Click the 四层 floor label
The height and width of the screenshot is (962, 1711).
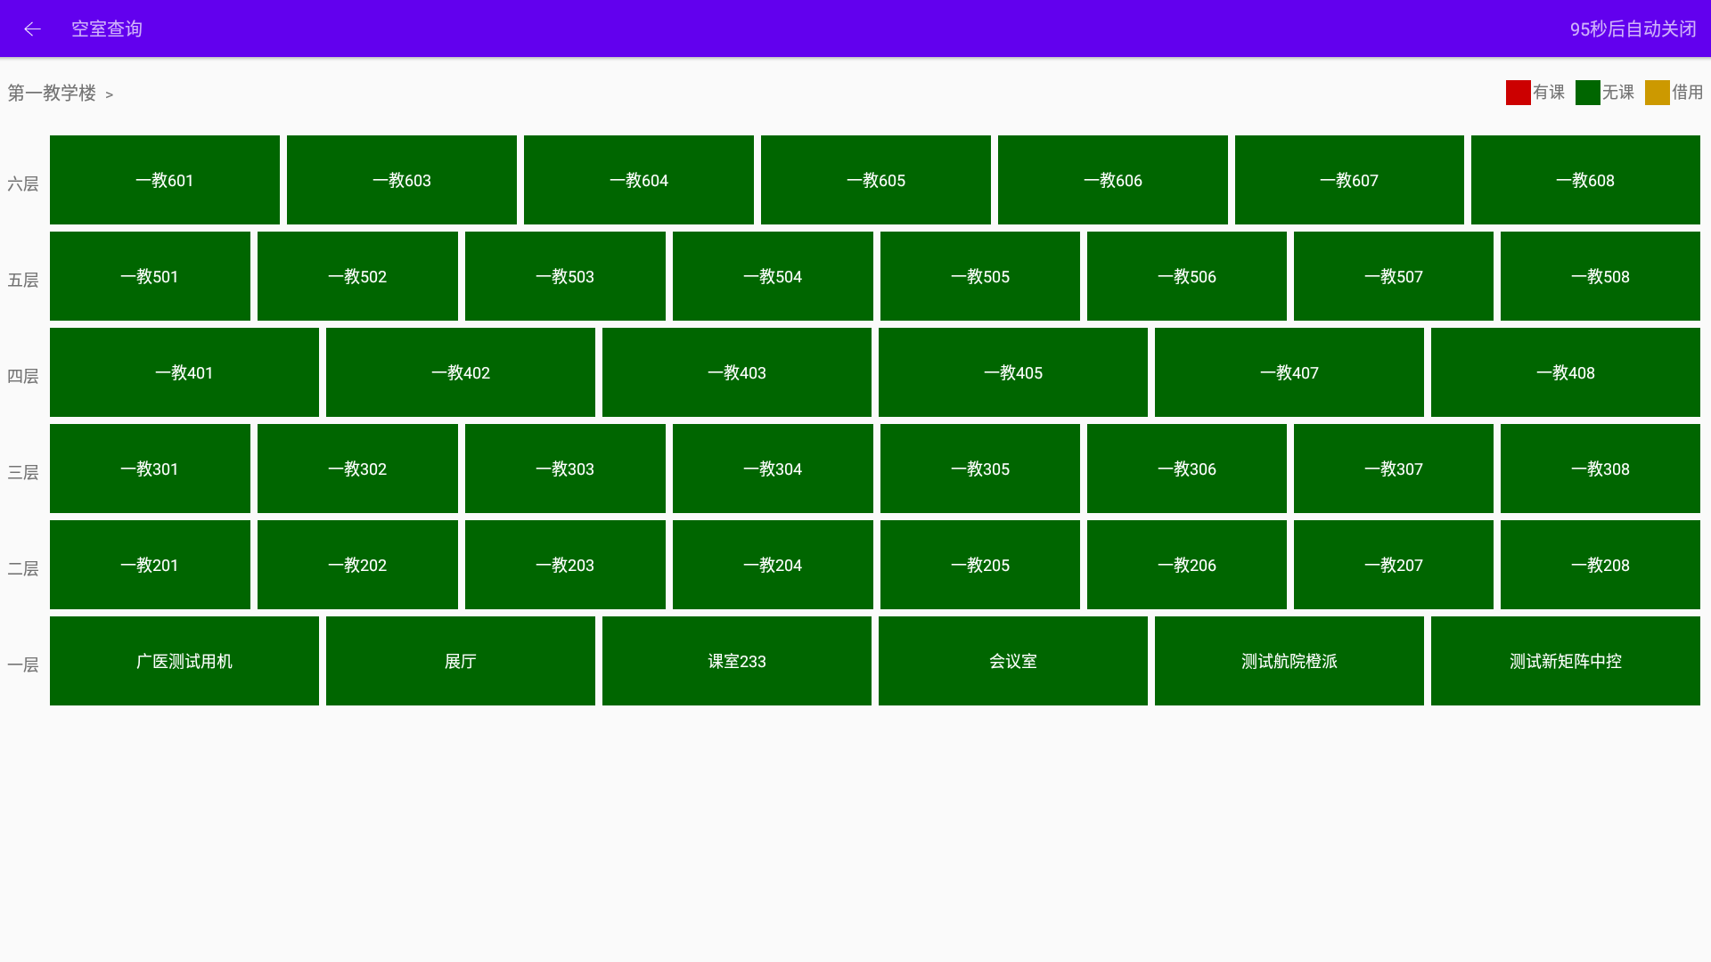23,377
